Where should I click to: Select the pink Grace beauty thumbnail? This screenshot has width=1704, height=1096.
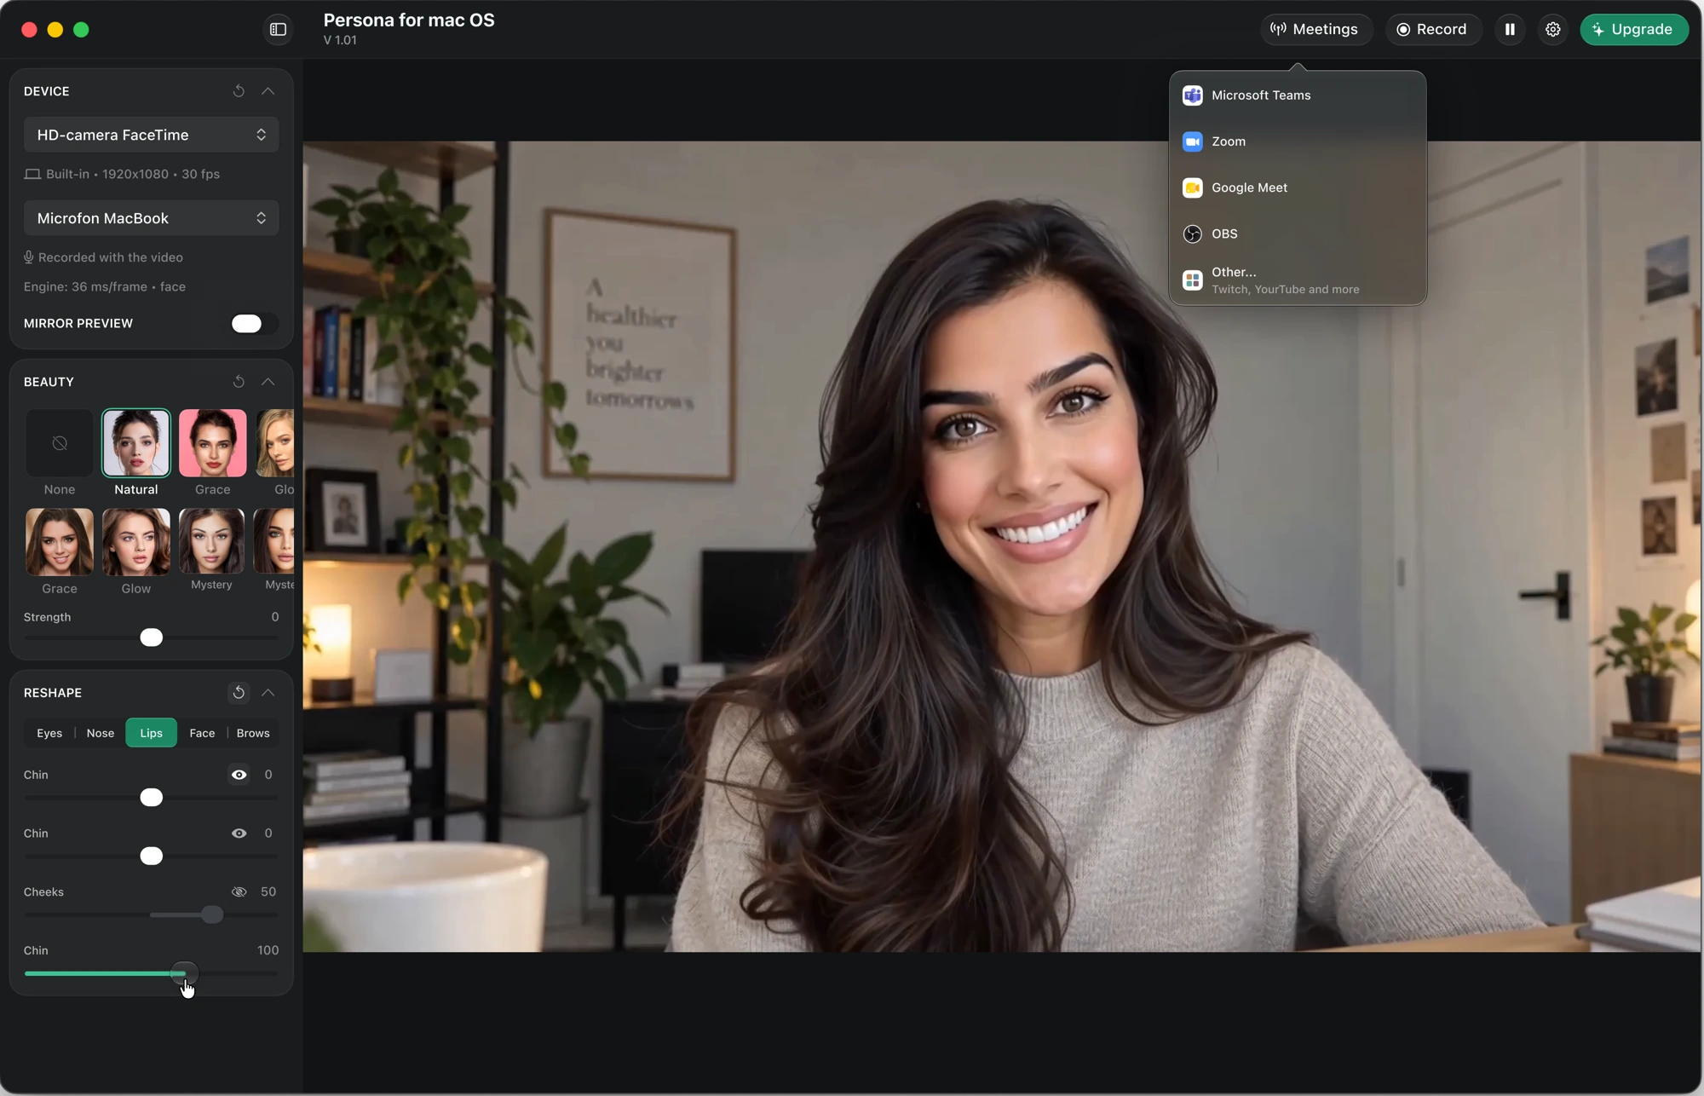213,443
